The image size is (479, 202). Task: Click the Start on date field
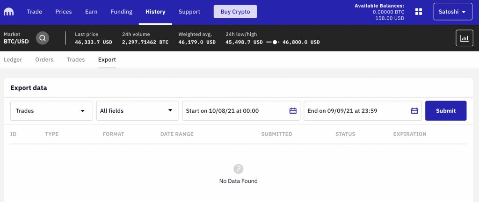(x=234, y=111)
